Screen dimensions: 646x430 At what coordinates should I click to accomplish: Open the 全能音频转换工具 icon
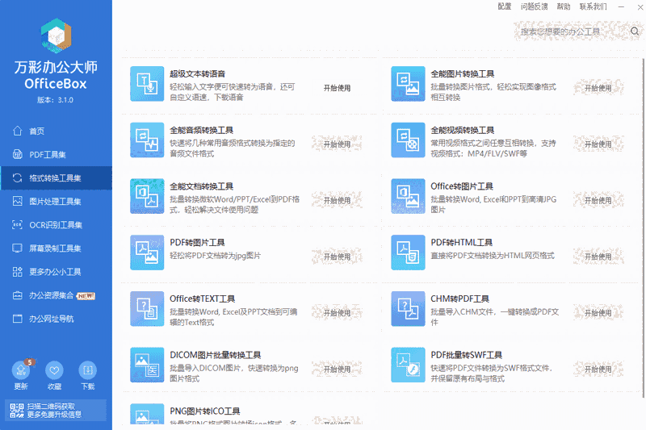(x=147, y=140)
